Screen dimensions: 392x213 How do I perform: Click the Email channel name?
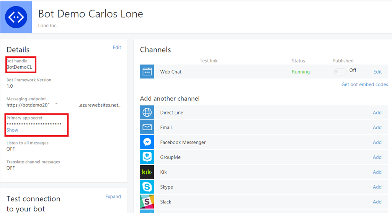[x=166, y=128]
